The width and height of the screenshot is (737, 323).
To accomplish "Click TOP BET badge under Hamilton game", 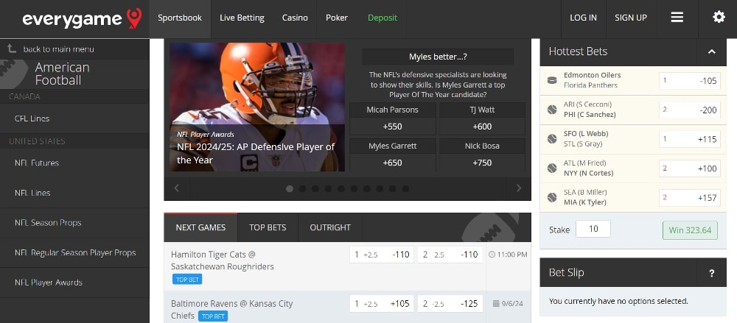I will (x=187, y=280).
